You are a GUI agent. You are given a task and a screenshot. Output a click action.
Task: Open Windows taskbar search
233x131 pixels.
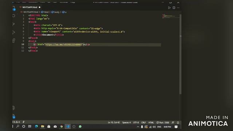click(18, 126)
